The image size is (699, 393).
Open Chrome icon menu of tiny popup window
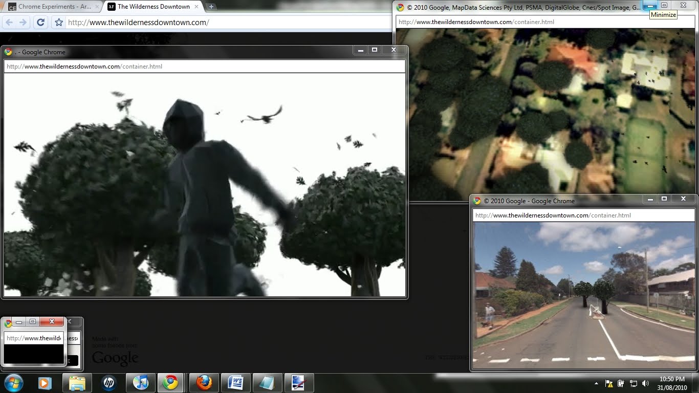(x=8, y=323)
